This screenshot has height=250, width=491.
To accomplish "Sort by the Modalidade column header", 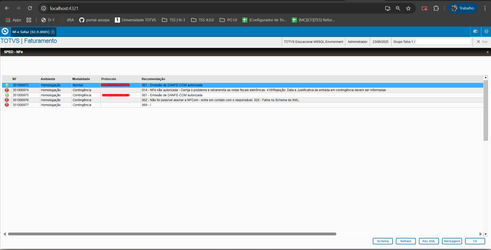I will point(81,79).
